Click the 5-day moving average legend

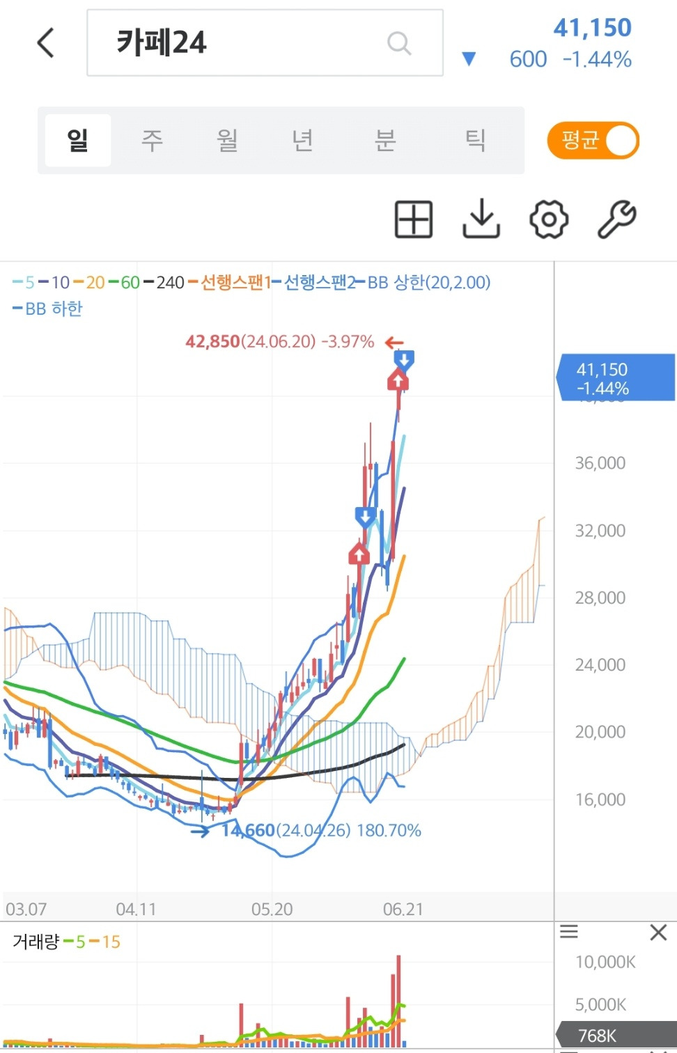click(24, 282)
